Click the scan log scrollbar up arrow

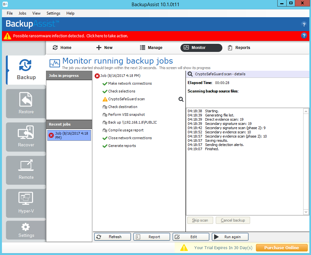[x=306, y=111]
